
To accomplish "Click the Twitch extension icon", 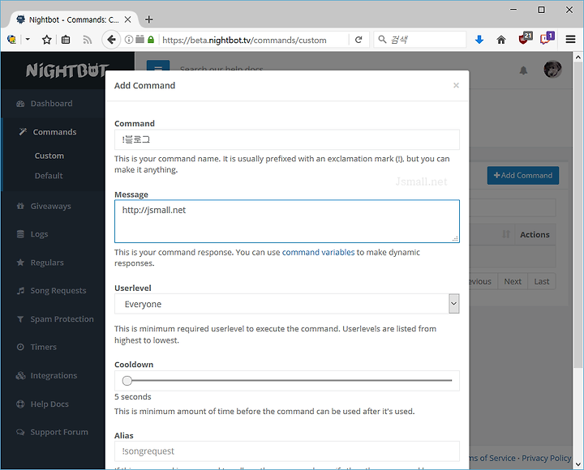I will pos(547,38).
